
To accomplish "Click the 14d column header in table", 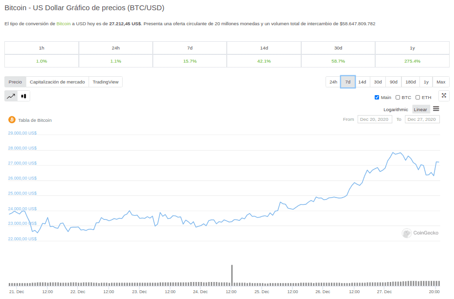I will (x=264, y=48).
